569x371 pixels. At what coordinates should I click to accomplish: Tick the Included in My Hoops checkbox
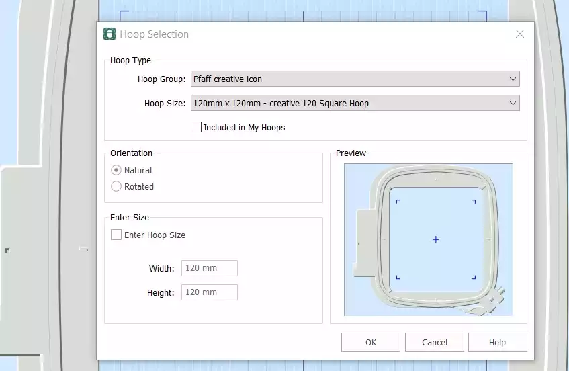click(196, 127)
